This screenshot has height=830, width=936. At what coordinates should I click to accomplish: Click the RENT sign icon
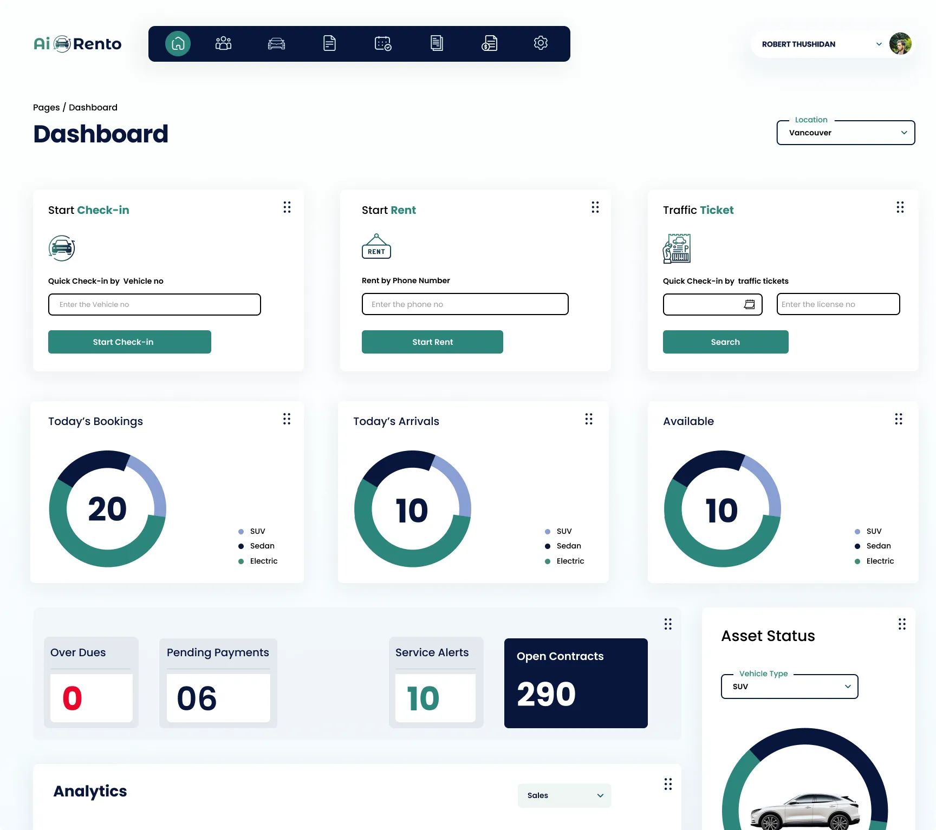tap(376, 246)
